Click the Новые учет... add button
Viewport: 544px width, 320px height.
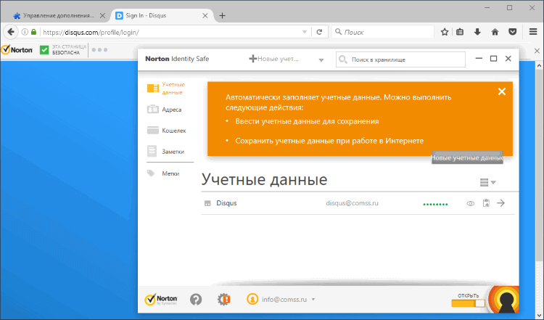click(x=274, y=59)
